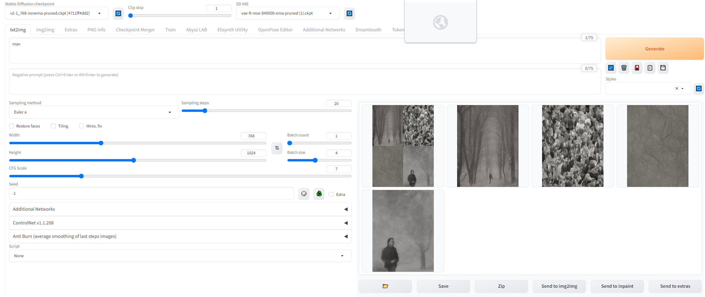Expand the Additional Networks accordion section
This screenshot has width=705, height=297.
[x=180, y=209]
